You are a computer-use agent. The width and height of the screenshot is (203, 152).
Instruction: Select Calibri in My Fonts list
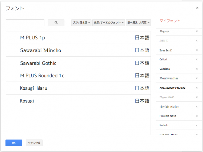163,59
